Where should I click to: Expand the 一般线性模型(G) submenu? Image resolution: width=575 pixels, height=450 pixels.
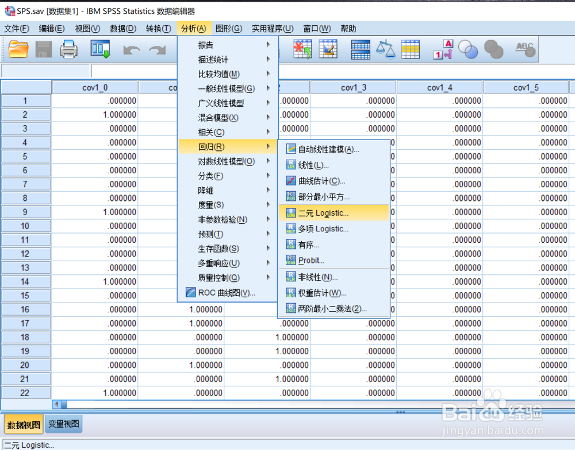tap(228, 88)
